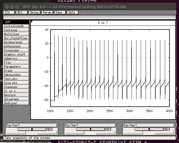The image size is (179, 143).
Task: Select Sing pts menu entry
Action: click(x=16, y=83)
